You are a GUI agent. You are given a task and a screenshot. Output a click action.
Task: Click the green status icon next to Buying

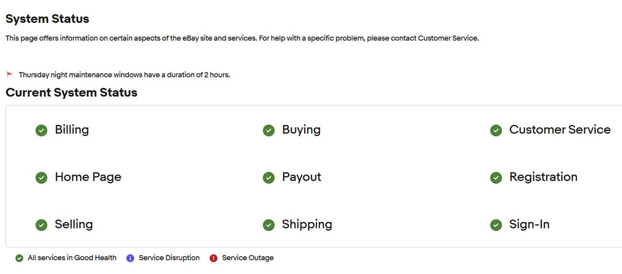click(x=269, y=130)
